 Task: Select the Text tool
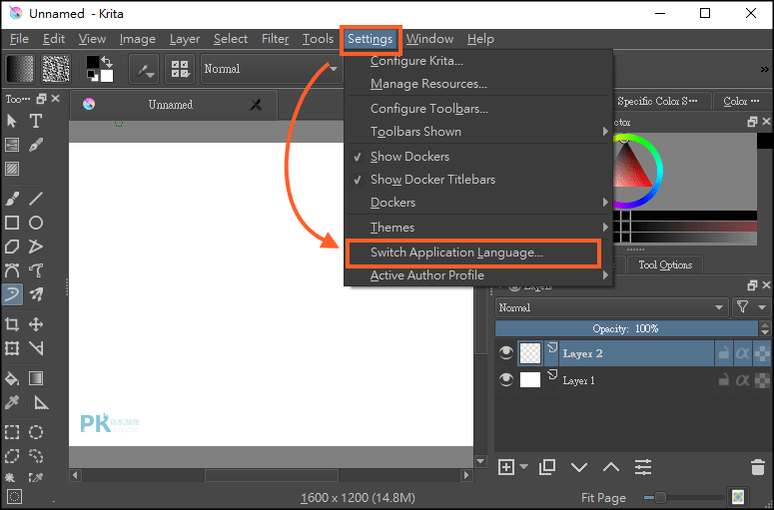36,121
